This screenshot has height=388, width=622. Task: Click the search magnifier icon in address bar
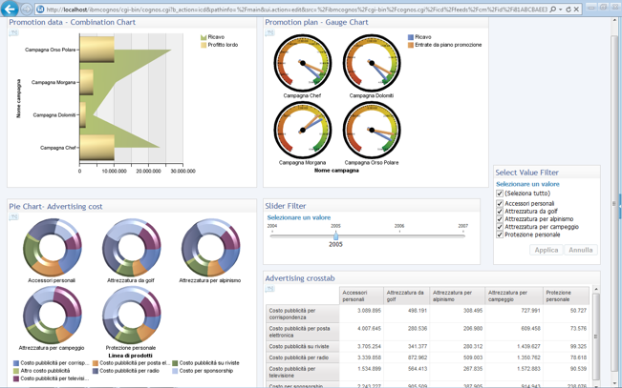(552, 10)
